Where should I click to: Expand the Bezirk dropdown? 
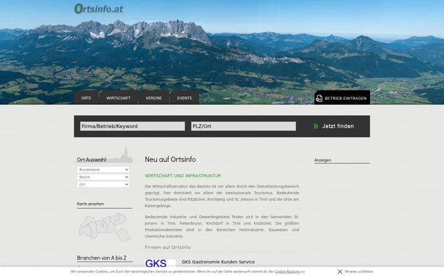pos(103,177)
